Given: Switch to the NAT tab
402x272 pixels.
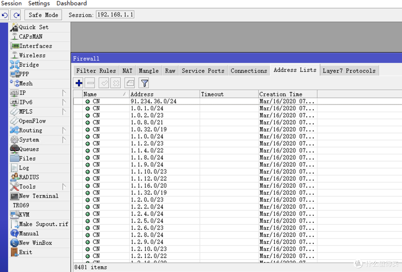Looking at the screenshot, I should pyautogui.click(x=127, y=70).
